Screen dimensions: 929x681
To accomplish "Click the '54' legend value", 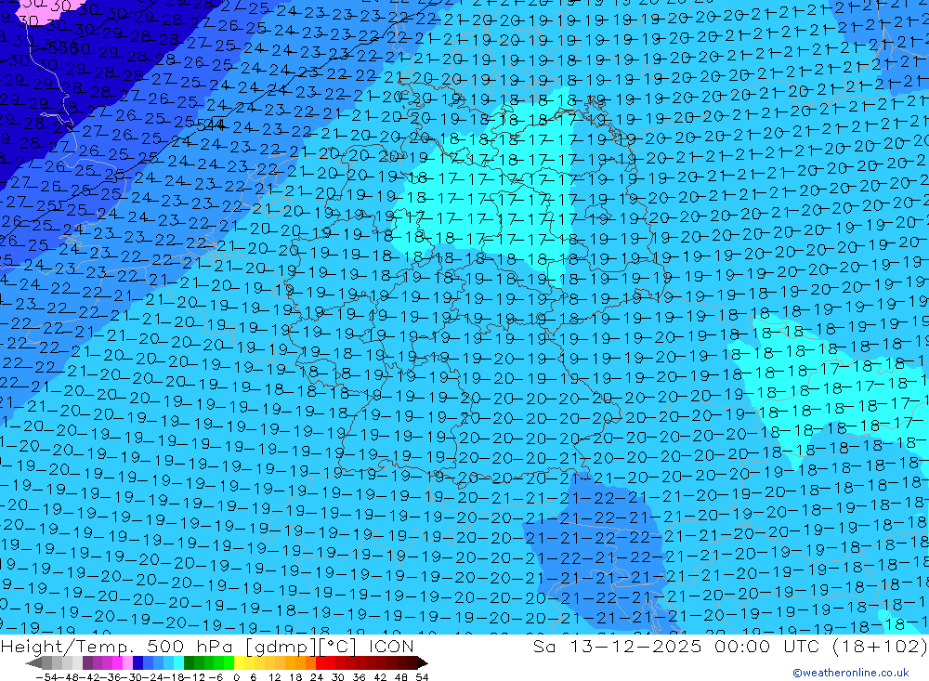I will pos(422,677).
